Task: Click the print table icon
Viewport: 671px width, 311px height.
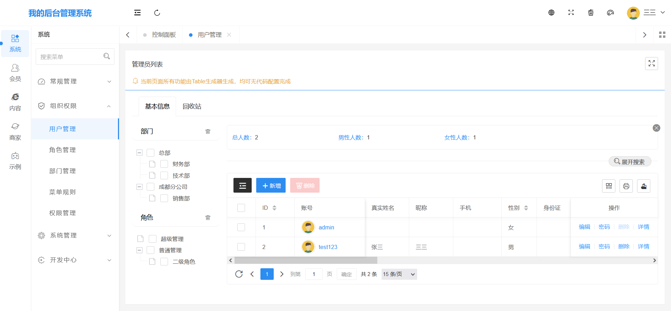Action: (626, 186)
